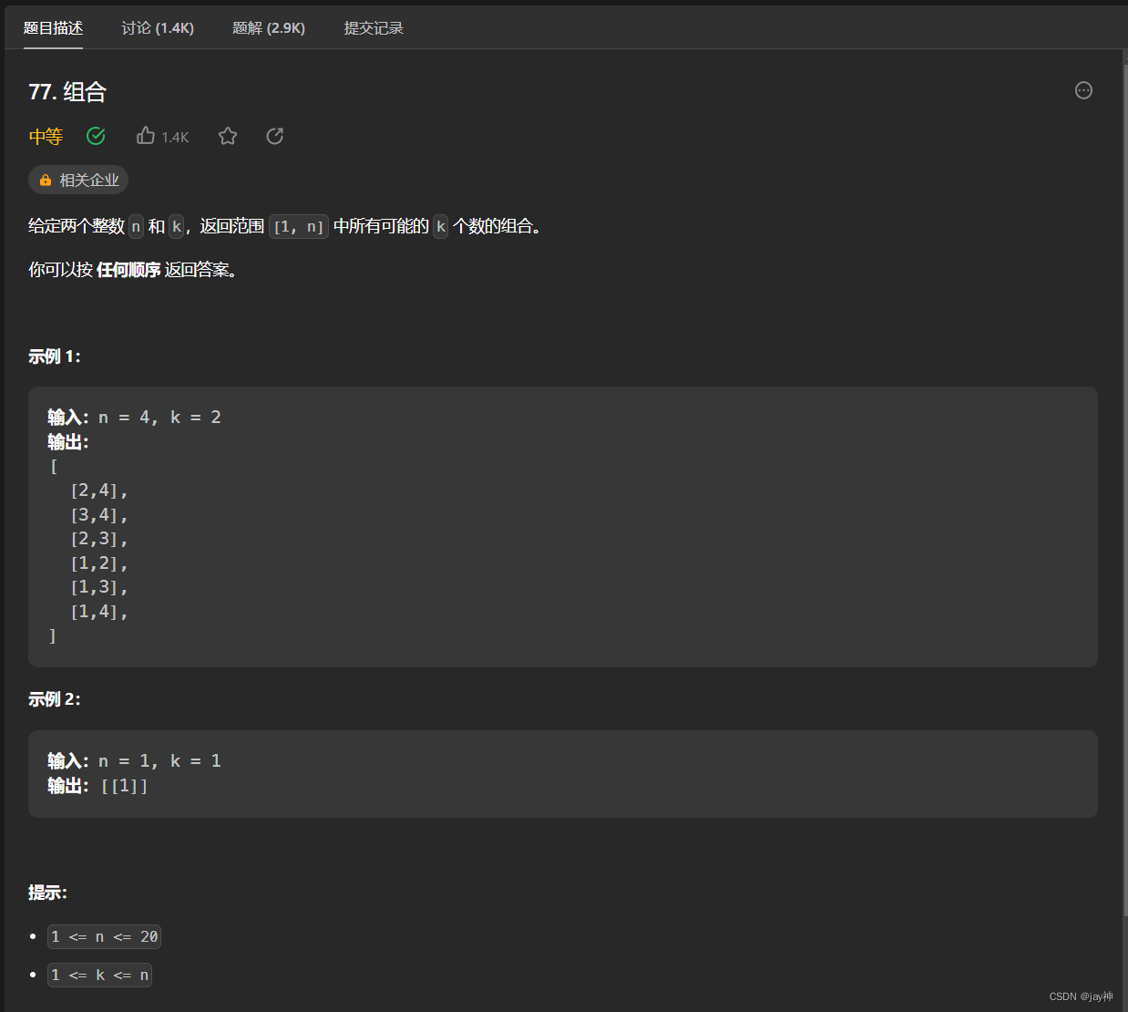This screenshot has width=1128, height=1012.
Task: Click the inline code chip [1, n]
Action: click(x=298, y=226)
